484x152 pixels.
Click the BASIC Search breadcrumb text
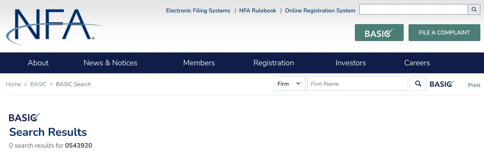(x=73, y=84)
